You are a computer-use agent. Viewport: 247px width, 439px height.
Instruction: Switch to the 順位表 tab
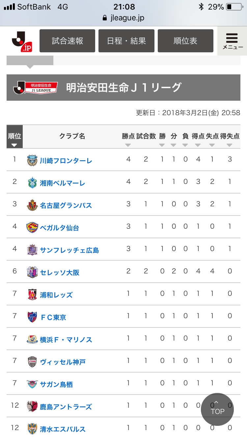tap(185, 41)
